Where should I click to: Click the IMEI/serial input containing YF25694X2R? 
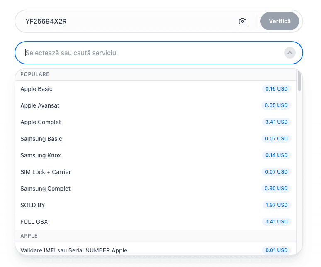124,21
